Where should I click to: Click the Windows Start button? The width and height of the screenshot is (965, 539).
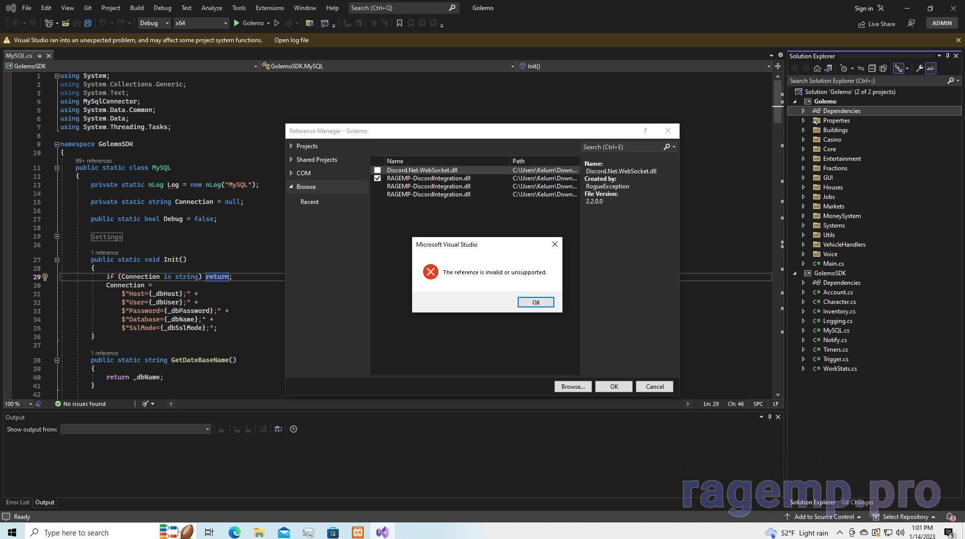[x=12, y=532]
